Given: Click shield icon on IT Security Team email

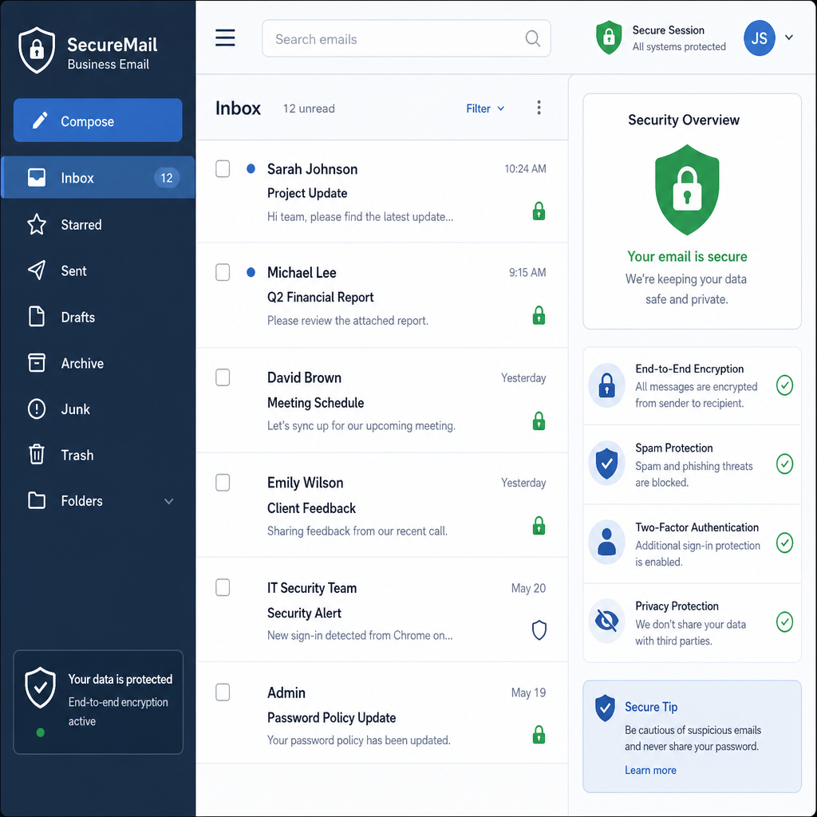Looking at the screenshot, I should [x=539, y=630].
